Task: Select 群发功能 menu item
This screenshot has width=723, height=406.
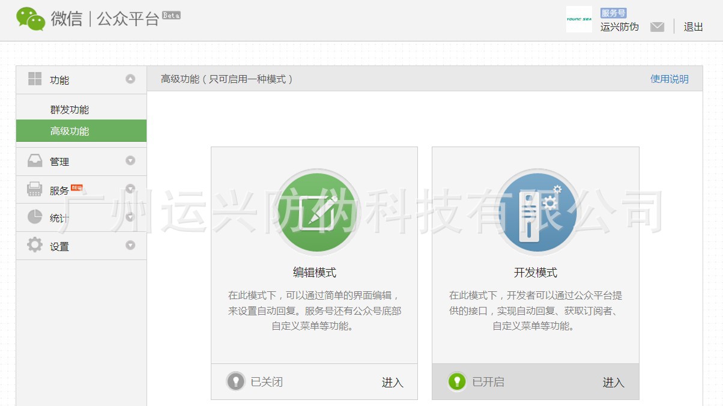Action: click(70, 110)
